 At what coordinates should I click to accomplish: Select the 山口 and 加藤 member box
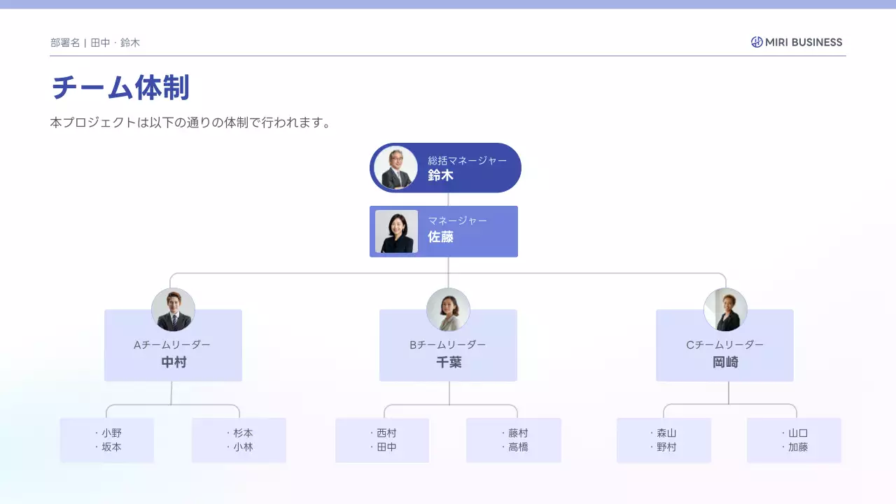tap(794, 440)
